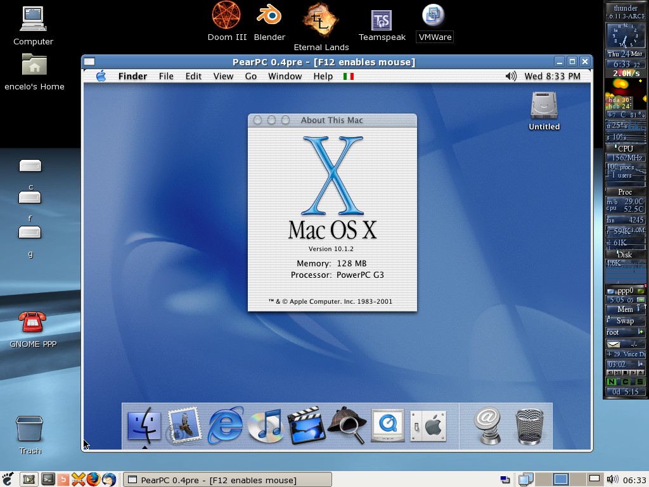The width and height of the screenshot is (649, 487).
Task: Click the About This Mac title bar
Action: point(332,120)
